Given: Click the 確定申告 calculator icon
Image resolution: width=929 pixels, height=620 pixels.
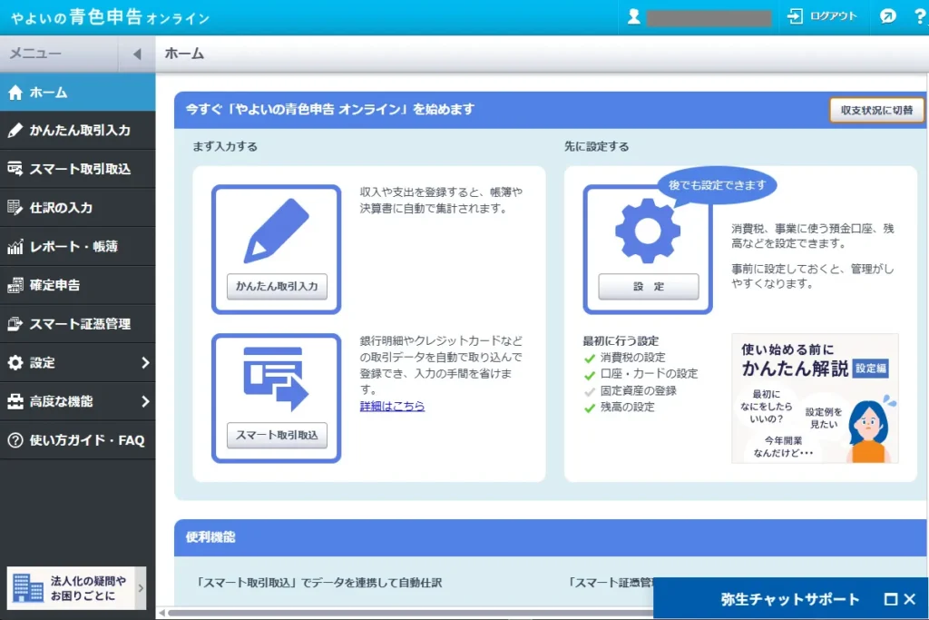Looking at the screenshot, I should coord(15,285).
